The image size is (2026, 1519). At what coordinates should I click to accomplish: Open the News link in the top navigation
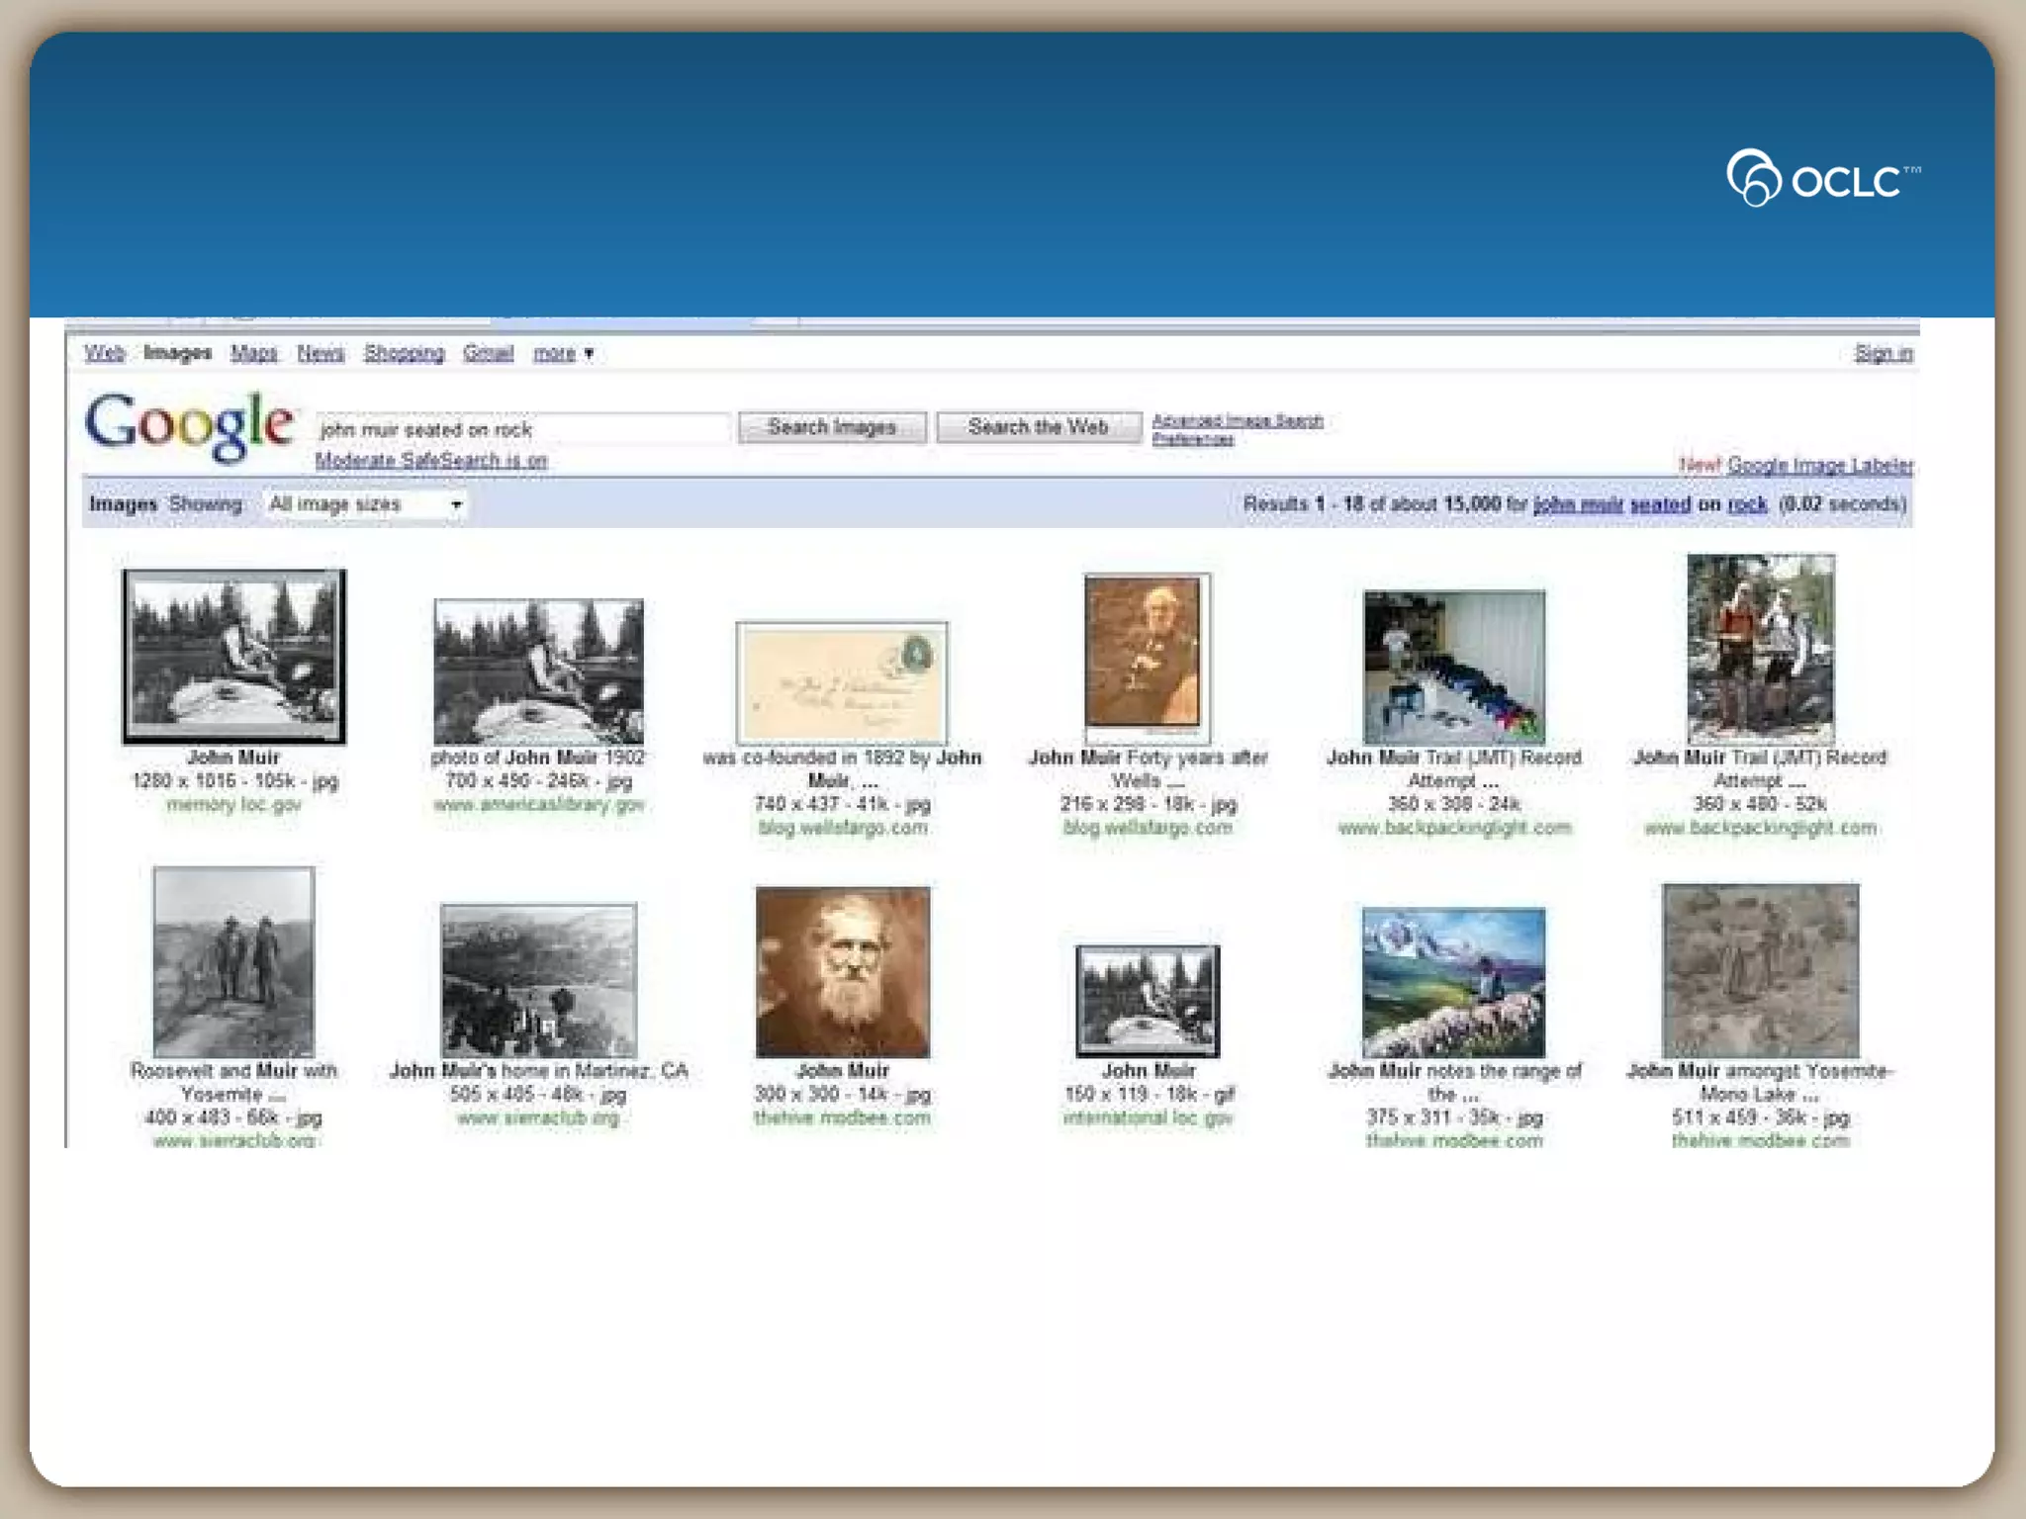click(321, 353)
